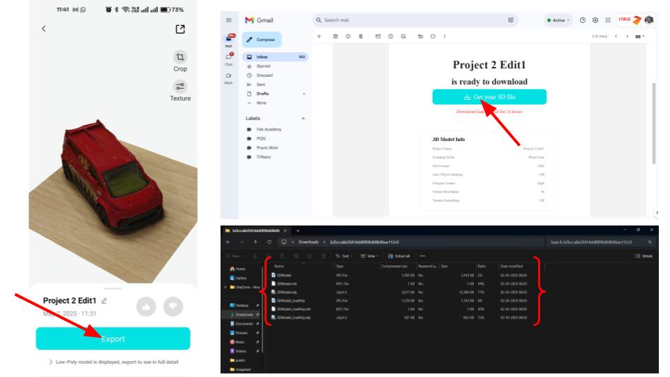This screenshot has width=670, height=377.
Task: Select the red car 3D model preview
Action: [x=112, y=175]
